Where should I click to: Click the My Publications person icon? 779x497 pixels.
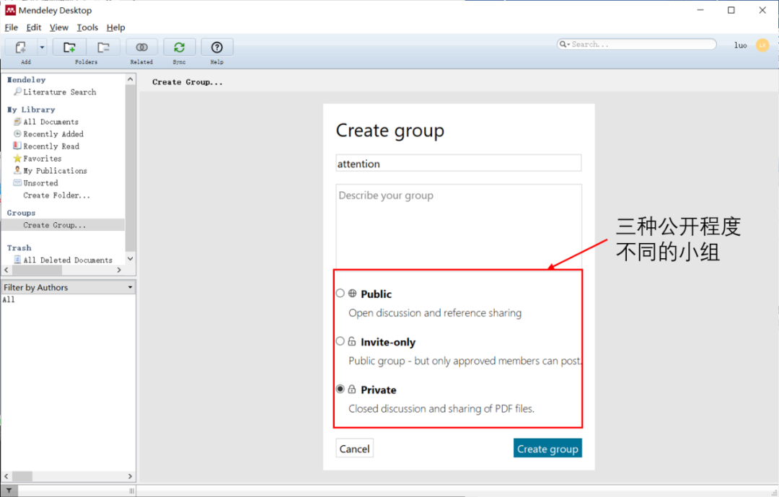click(x=17, y=170)
